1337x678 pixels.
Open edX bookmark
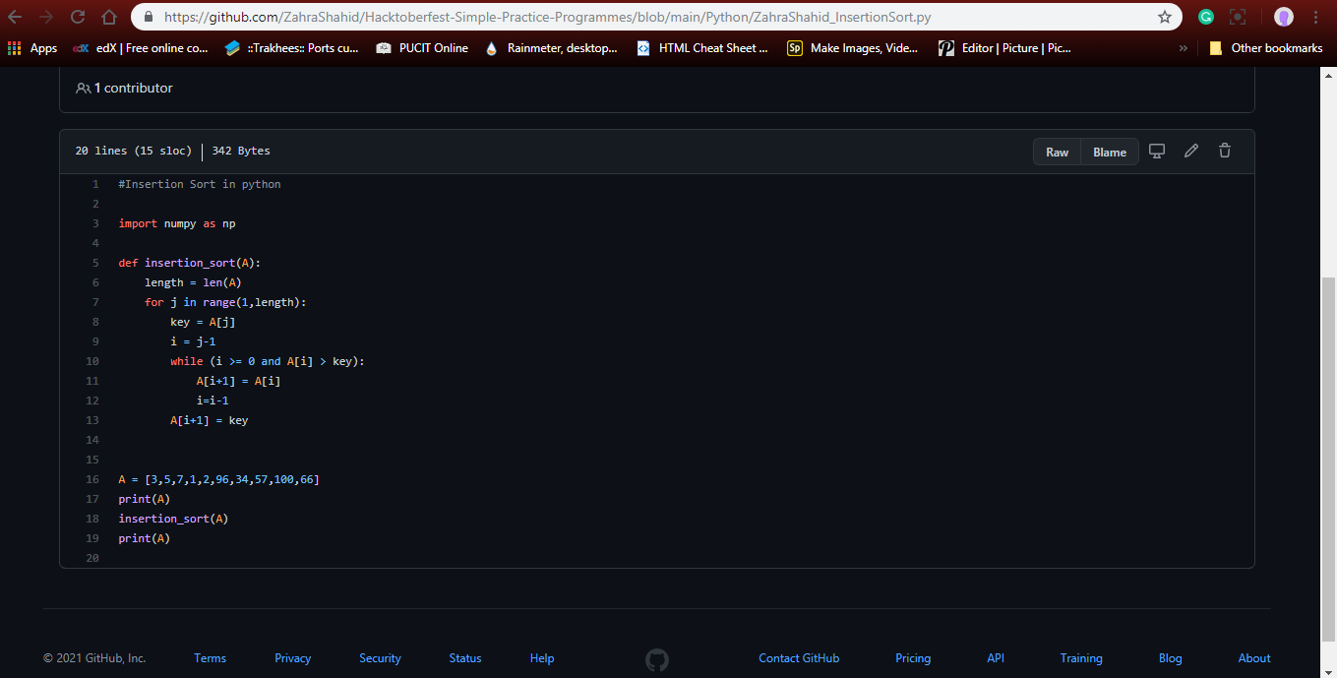[141, 47]
